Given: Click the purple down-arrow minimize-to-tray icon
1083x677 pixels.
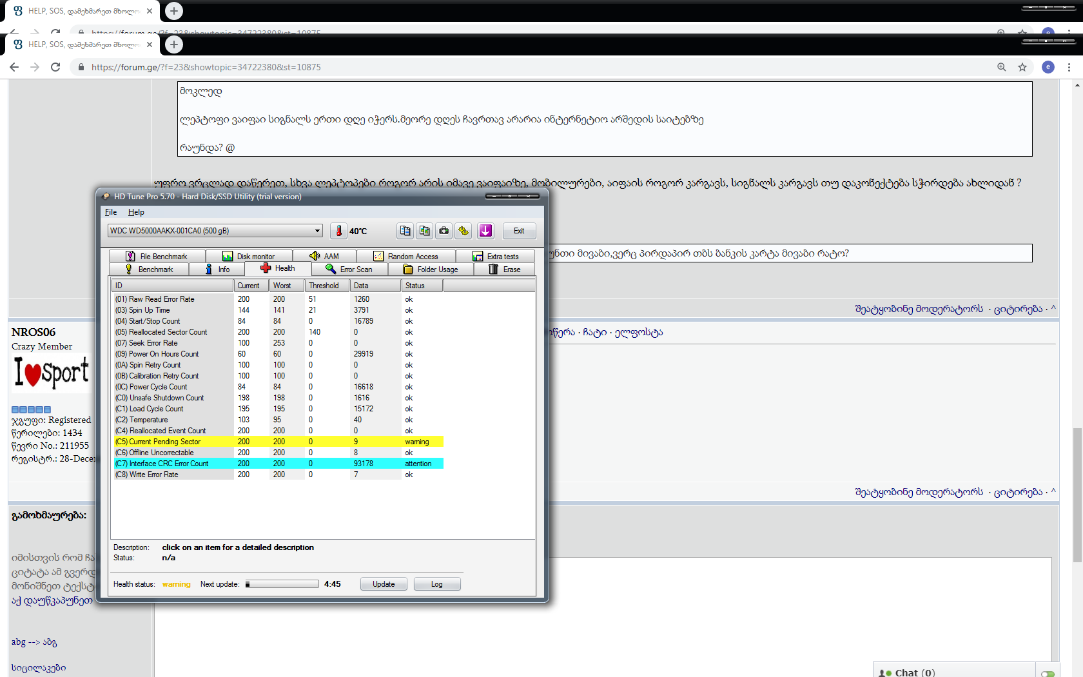Looking at the screenshot, I should [485, 231].
